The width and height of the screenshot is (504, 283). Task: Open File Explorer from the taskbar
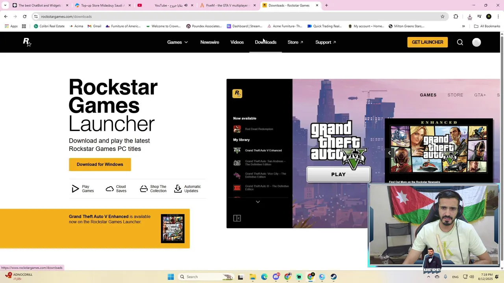click(252, 277)
